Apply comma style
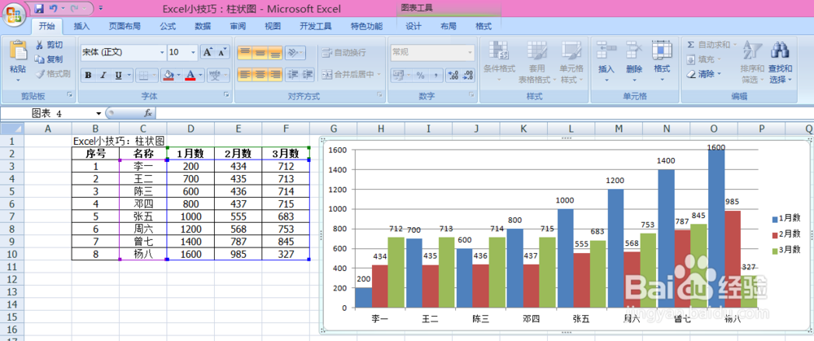Image resolution: width=814 pixels, height=341 pixels. [x=435, y=75]
